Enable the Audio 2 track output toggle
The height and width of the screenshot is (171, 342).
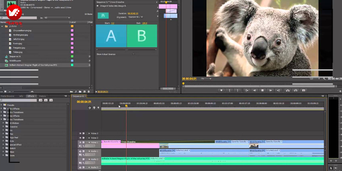80,159
